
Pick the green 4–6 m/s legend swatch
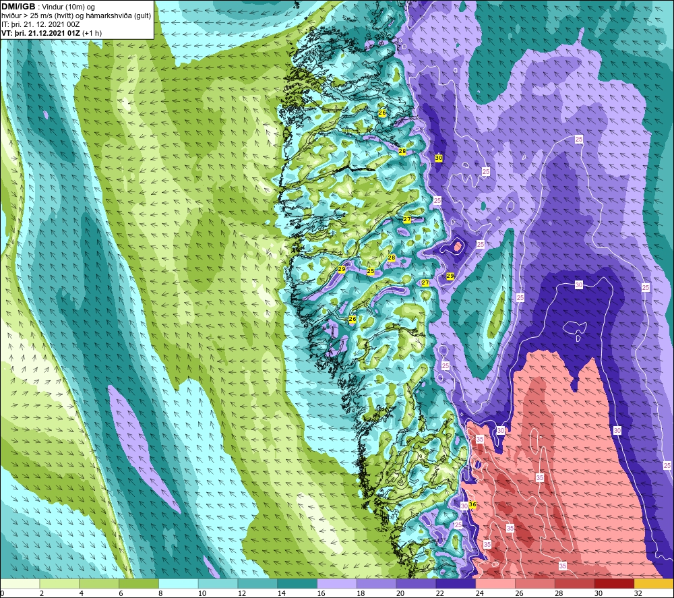coord(99,584)
